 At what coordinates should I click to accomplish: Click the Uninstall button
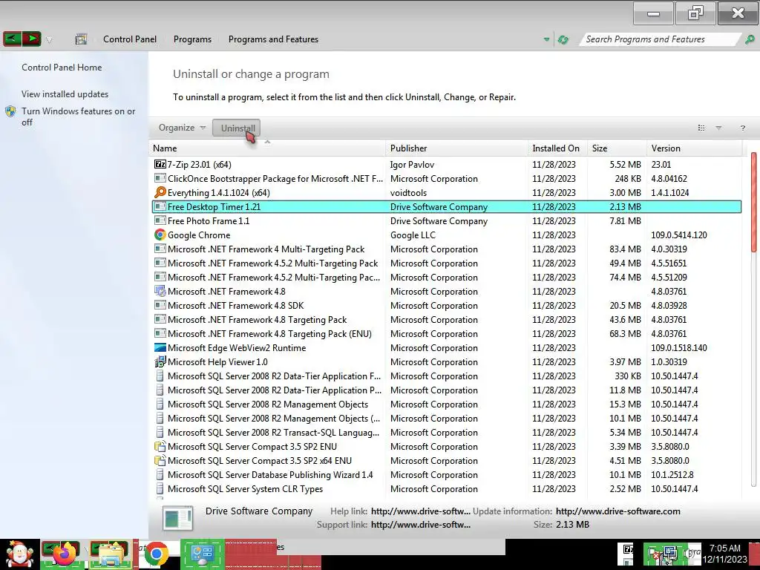[x=237, y=128]
